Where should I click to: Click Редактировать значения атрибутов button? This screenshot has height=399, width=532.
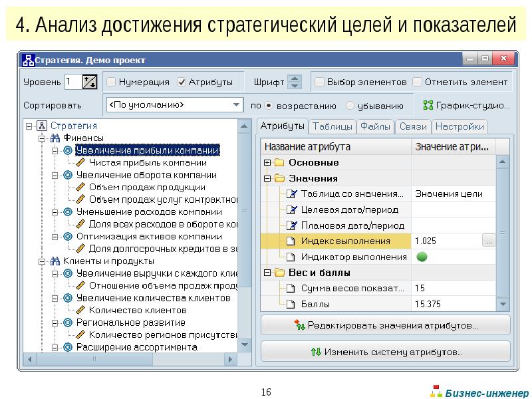coord(385,326)
